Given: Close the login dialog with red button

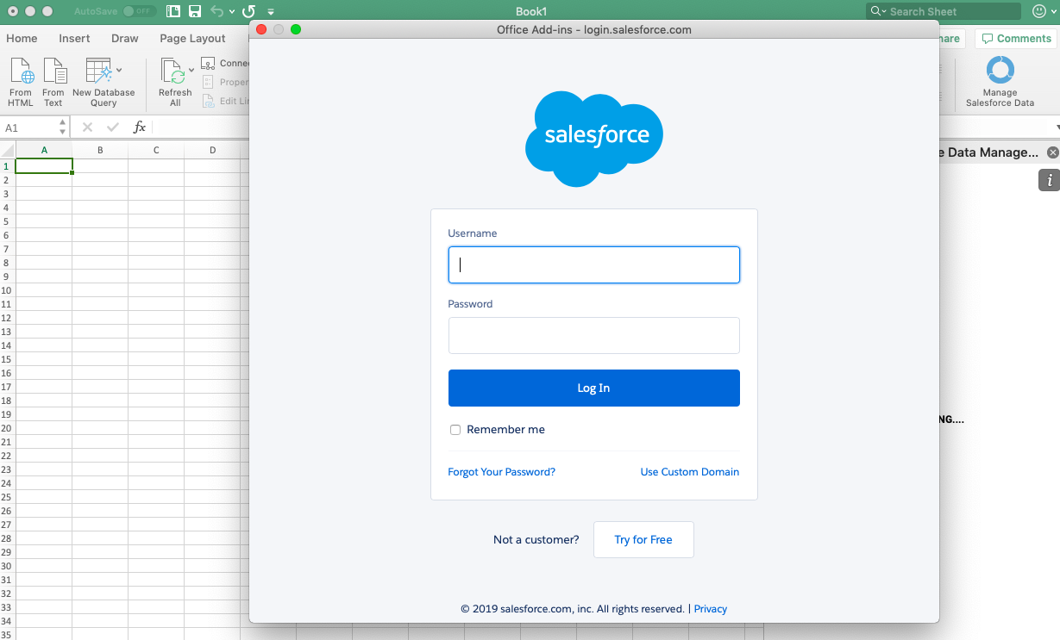Looking at the screenshot, I should pyautogui.click(x=262, y=29).
